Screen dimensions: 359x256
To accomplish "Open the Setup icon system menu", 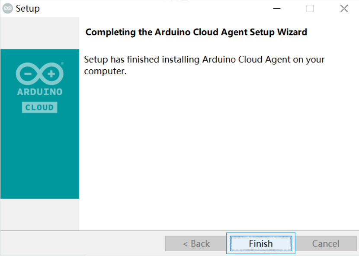I will (x=7, y=9).
